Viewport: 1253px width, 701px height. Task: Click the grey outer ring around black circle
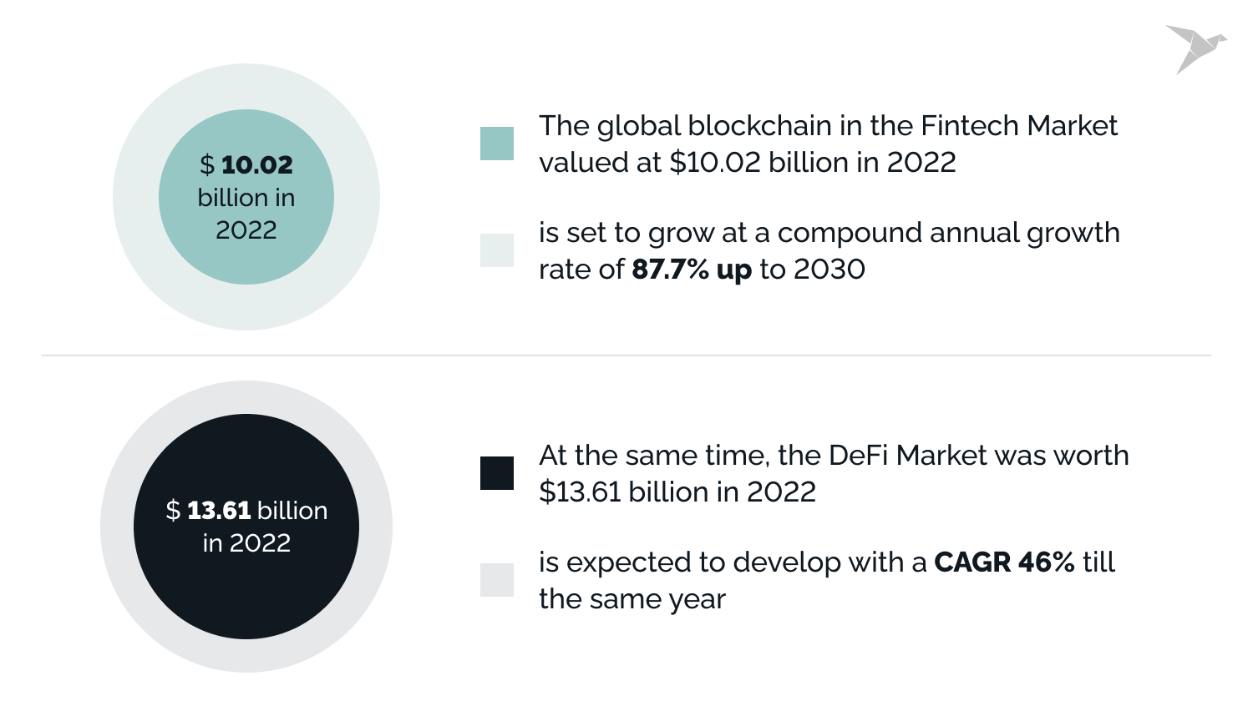[x=246, y=397]
